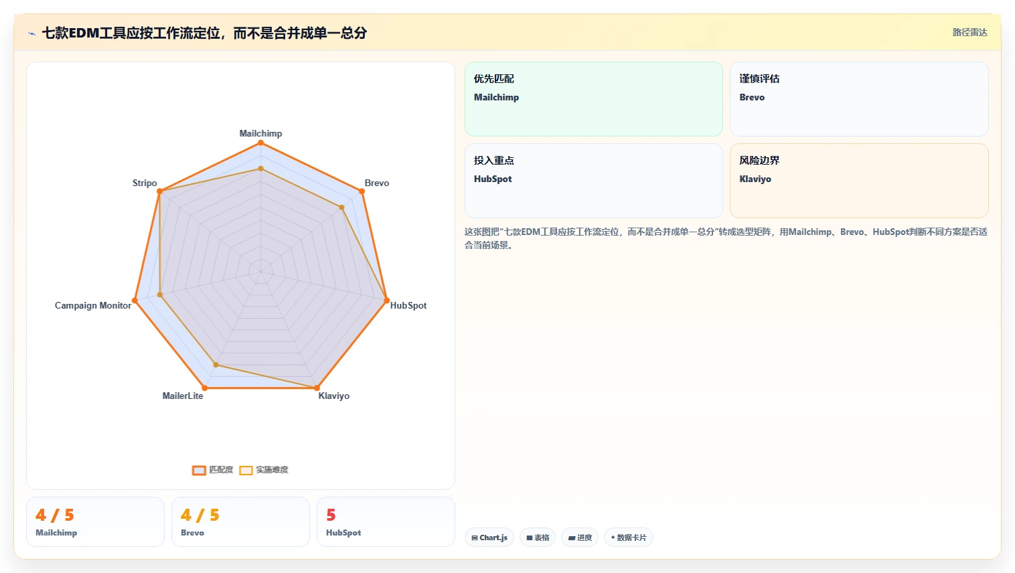Click the Klaviyo axis label on radar

tap(334, 396)
